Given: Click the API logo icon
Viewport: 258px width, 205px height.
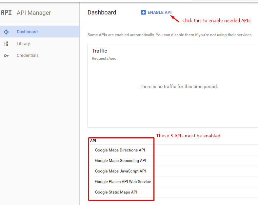Looking at the screenshot, I should click(x=6, y=12).
